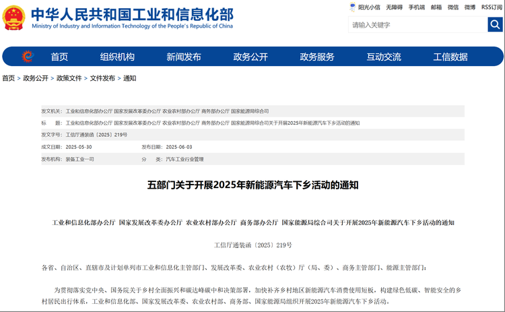This screenshot has width=505, height=312.
Task: Select 政务服务 in the navigation bar
Action: click(317, 57)
